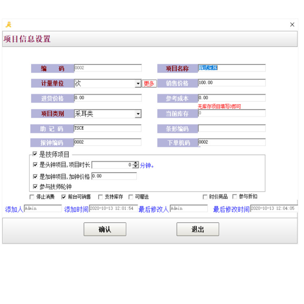
Task: Click the 报钟编码 input field
Action: point(107,142)
